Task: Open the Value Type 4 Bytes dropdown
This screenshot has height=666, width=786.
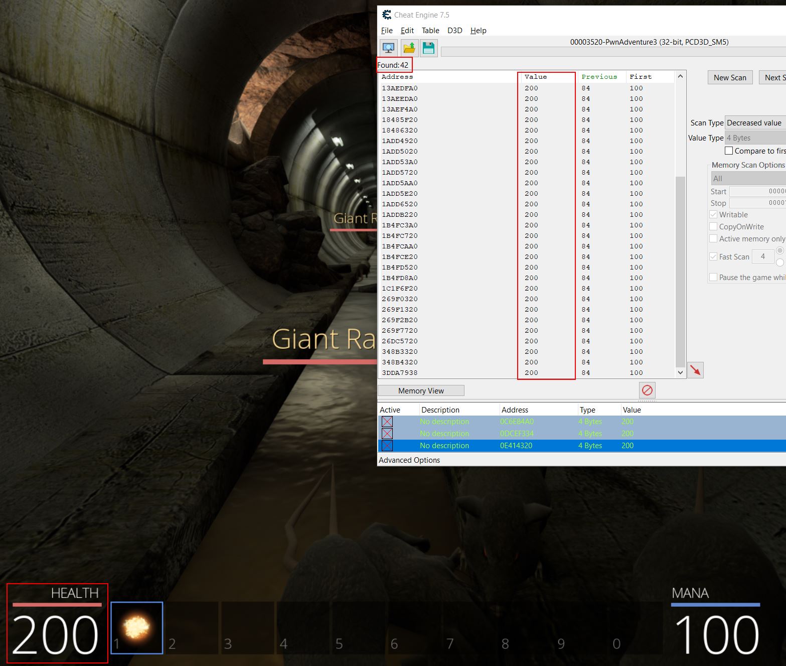Action: 755,138
